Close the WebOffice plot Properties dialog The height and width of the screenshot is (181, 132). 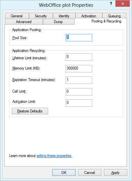point(122,4)
